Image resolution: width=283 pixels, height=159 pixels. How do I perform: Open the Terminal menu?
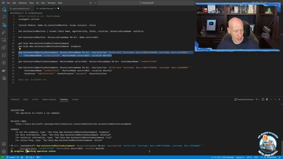coord(51,3)
